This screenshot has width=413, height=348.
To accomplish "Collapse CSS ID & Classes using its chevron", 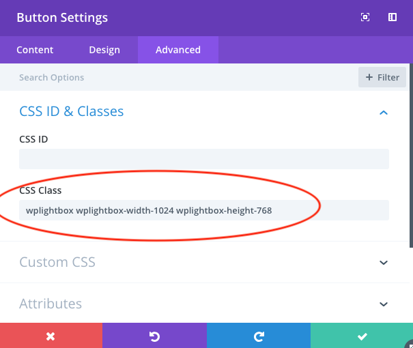I will point(384,112).
